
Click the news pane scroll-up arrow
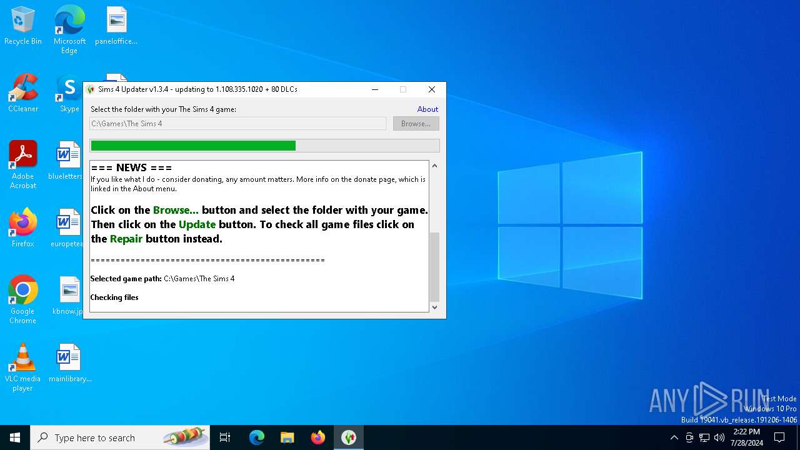point(434,166)
